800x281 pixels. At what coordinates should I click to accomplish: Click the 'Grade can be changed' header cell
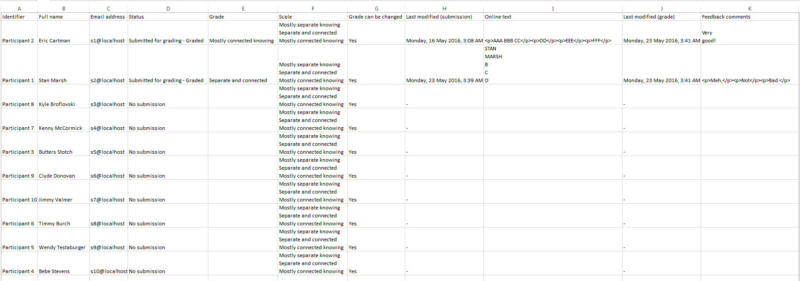click(376, 17)
